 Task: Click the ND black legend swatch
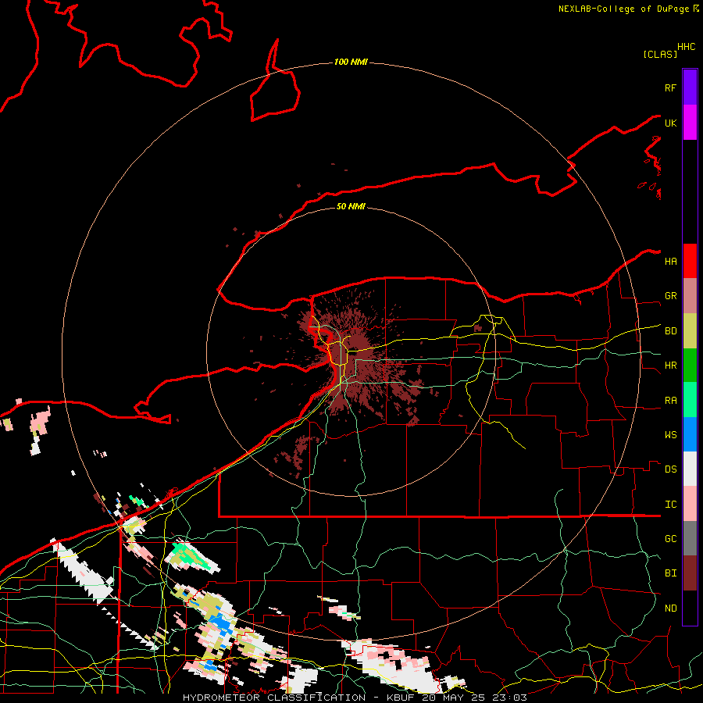click(x=690, y=608)
